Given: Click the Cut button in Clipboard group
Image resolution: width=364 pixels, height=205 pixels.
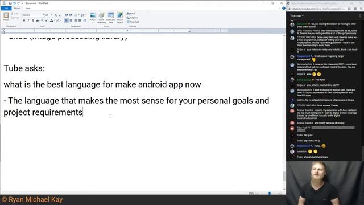Looking at the screenshot, I should (15, 14).
